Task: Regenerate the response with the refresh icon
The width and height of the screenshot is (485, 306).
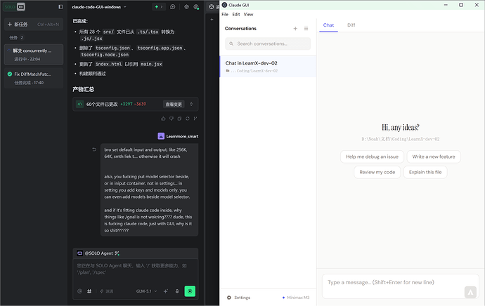Action: [188, 119]
